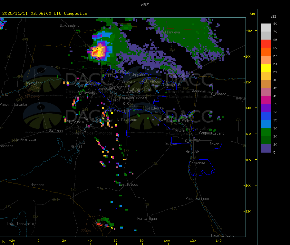Click the 'Nihuil' location label
The image size is (290, 245).
pos(76,147)
